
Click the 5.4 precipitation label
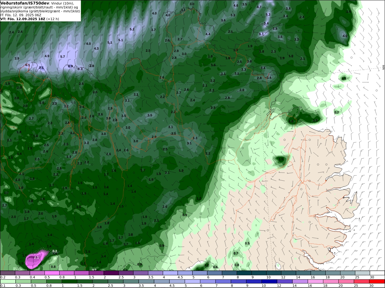pyautogui.click(x=266, y=23)
